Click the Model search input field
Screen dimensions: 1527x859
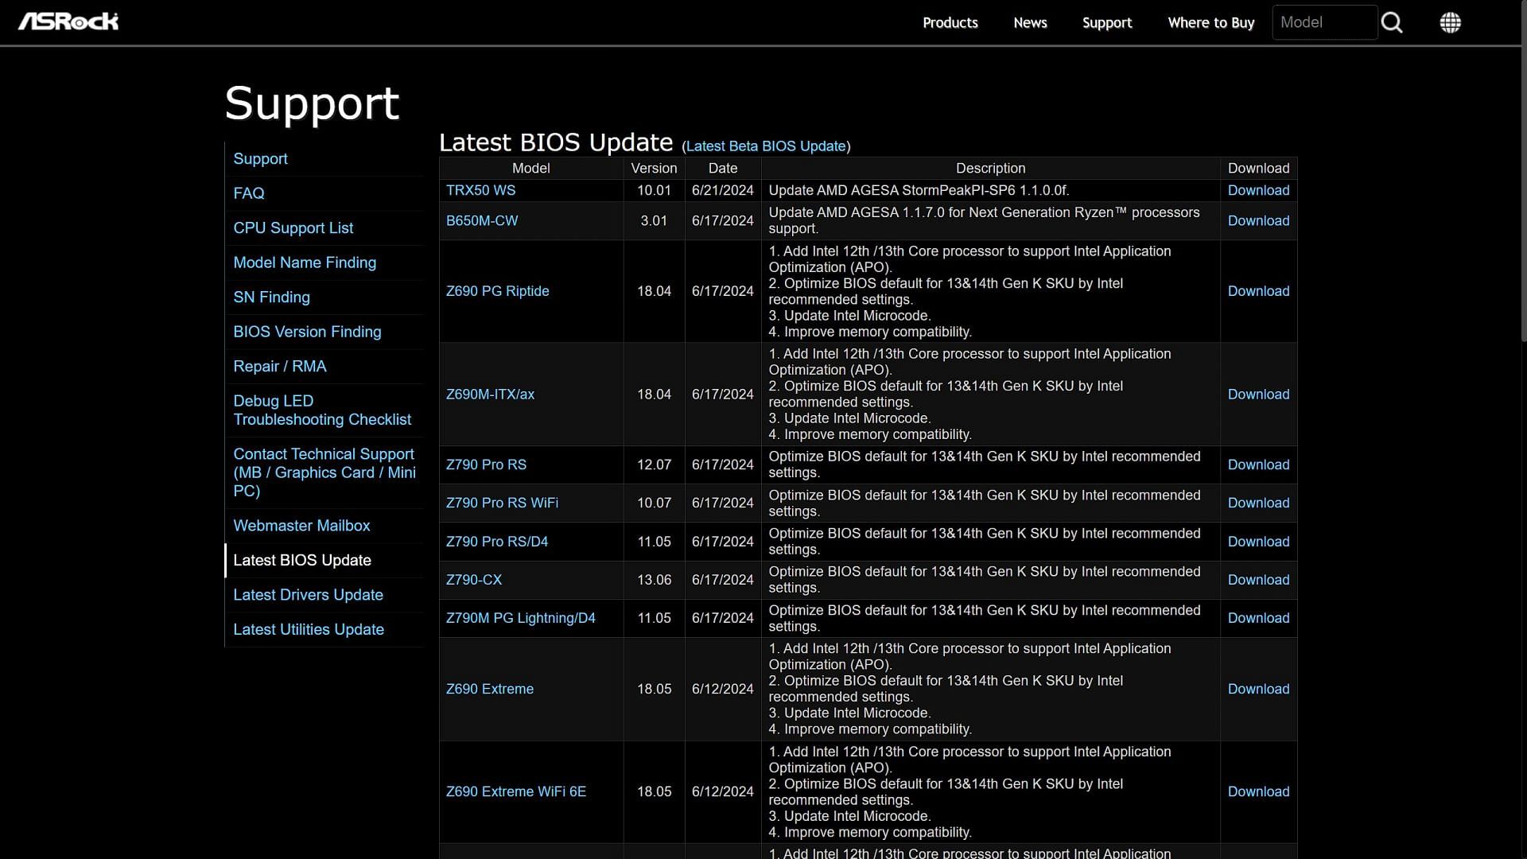pyautogui.click(x=1324, y=22)
